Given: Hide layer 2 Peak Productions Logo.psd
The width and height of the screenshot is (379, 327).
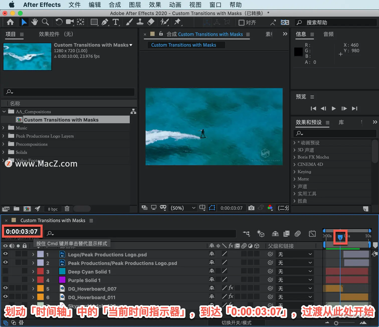Looking at the screenshot, I should point(5,262).
